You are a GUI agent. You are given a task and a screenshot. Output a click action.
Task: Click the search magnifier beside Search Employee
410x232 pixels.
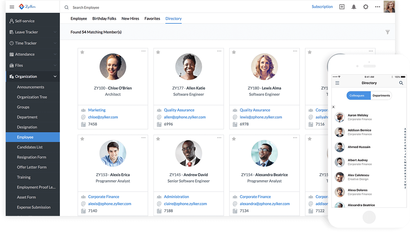pyautogui.click(x=66, y=7)
